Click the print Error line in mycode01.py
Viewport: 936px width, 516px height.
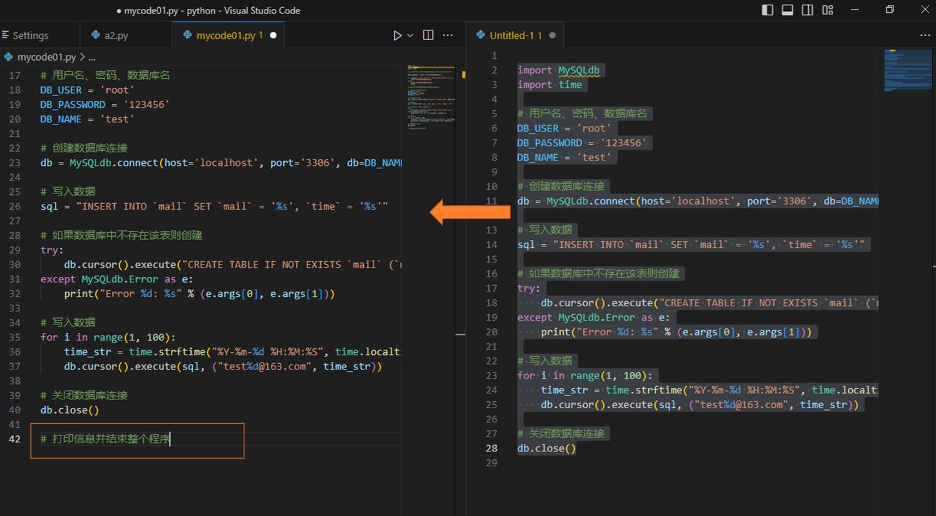199,293
